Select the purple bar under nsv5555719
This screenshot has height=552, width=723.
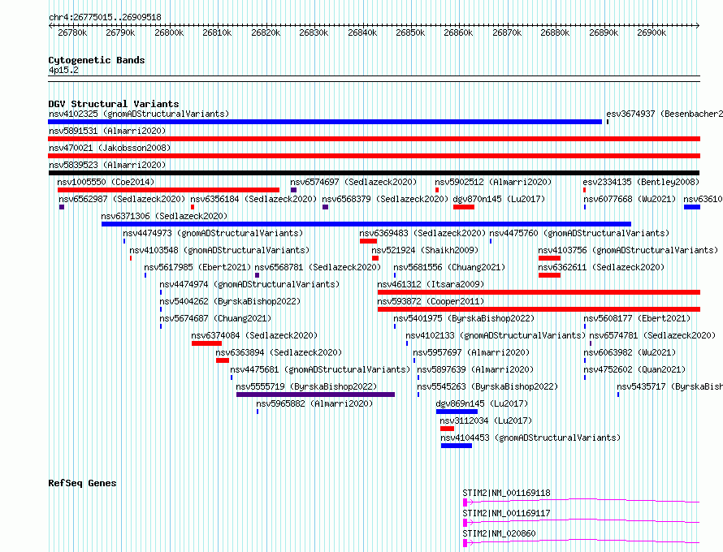tap(315, 395)
